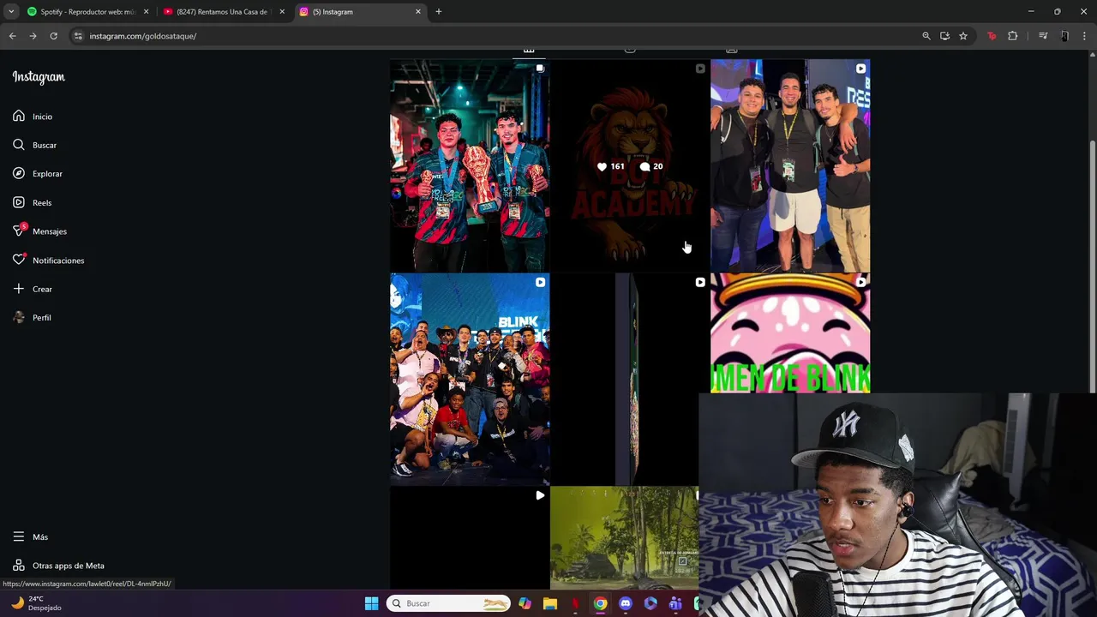This screenshot has height=617, width=1097.
Task: Open Microsoft Teams from the taskbar
Action: pyautogui.click(x=675, y=603)
